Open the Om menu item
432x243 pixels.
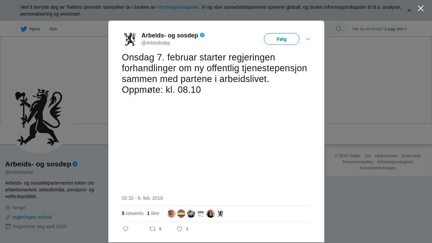pos(53,29)
